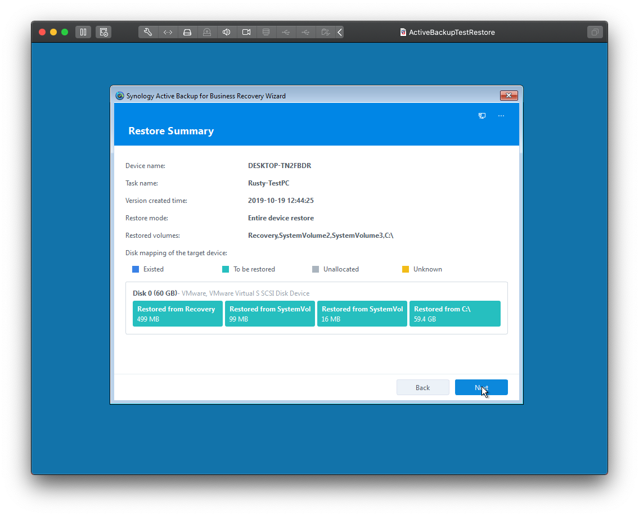Click the restored volumes list text

click(321, 236)
